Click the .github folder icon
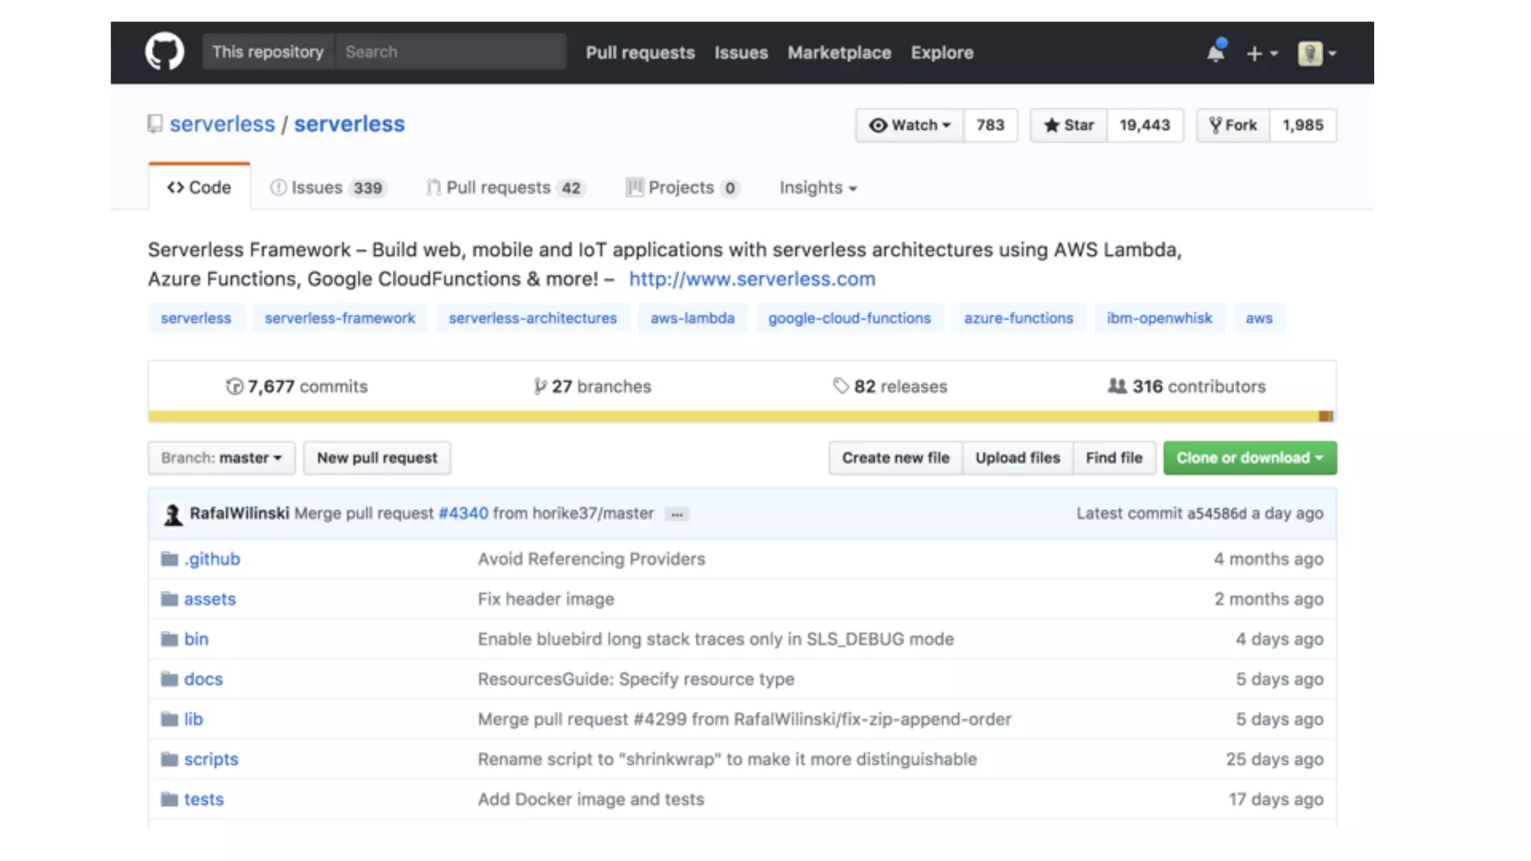1531x861 pixels. click(x=170, y=559)
